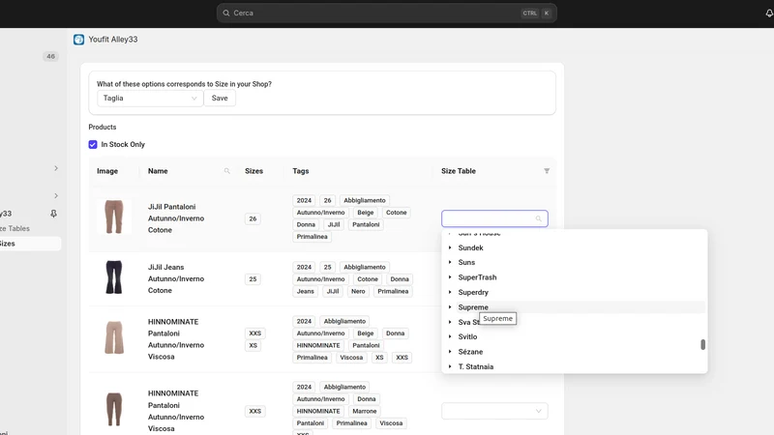The width and height of the screenshot is (774, 435).
Task: Expand the T. Statnaia entry arrow
Action: pyautogui.click(x=450, y=366)
